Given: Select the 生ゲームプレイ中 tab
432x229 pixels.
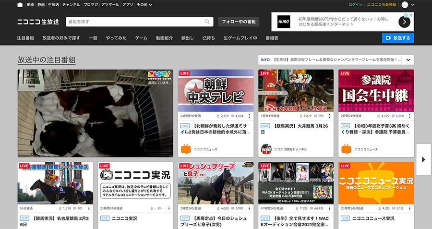Looking at the screenshot, I should pos(240,38).
